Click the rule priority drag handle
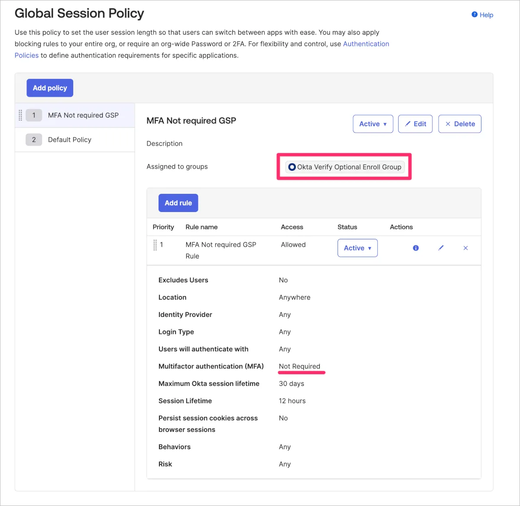This screenshot has height=506, width=520. 155,245
